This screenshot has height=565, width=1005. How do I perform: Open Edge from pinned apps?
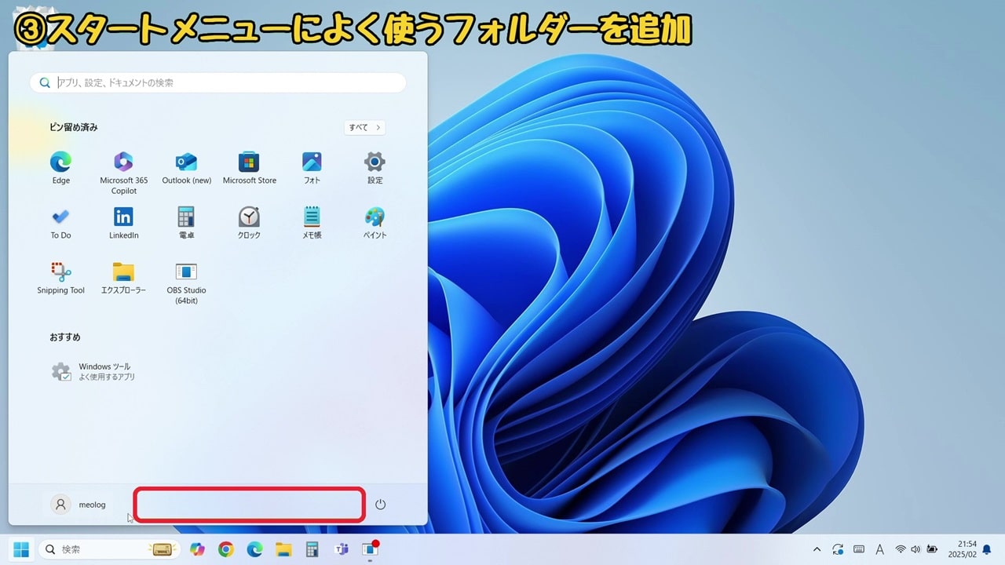click(60, 168)
